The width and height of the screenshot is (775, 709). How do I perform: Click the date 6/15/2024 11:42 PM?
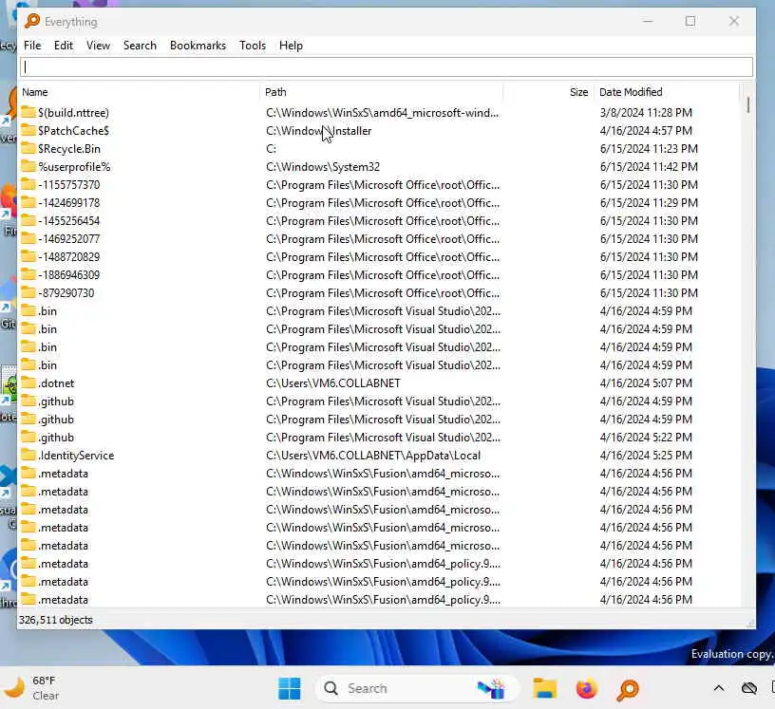[x=649, y=167]
